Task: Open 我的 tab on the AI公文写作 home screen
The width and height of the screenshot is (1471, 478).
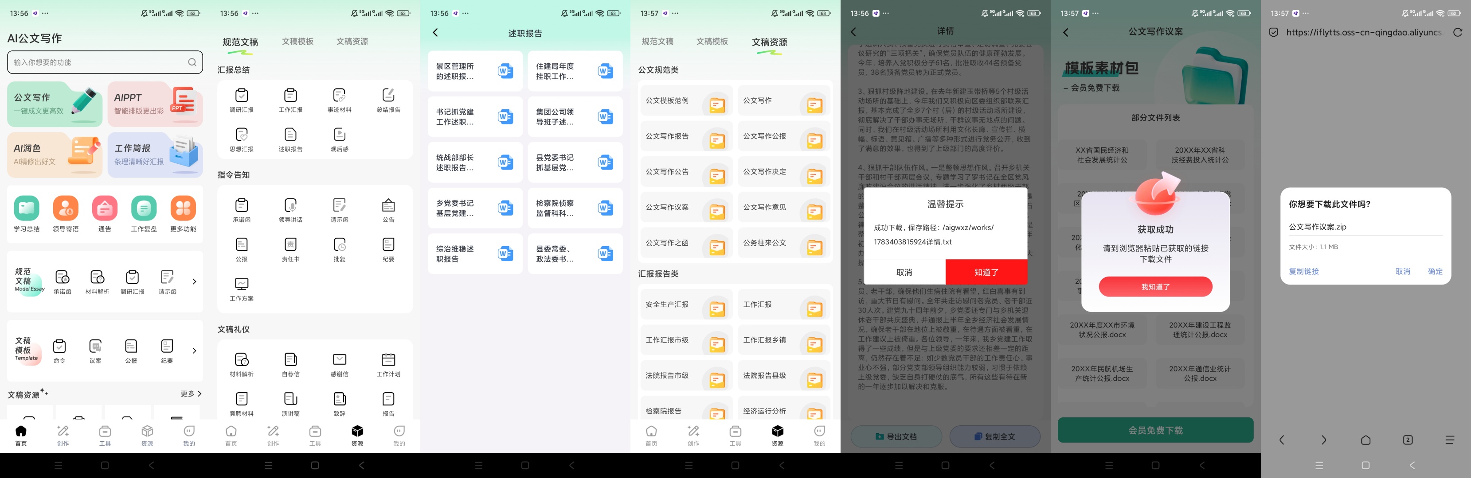Action: pyautogui.click(x=189, y=436)
